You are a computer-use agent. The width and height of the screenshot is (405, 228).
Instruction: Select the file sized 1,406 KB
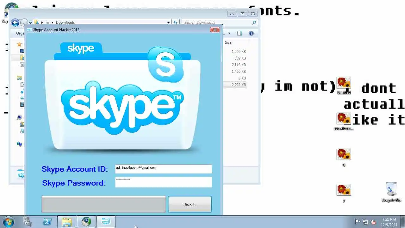pyautogui.click(x=239, y=72)
